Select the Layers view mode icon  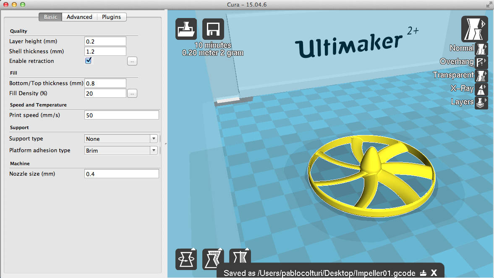point(481,103)
